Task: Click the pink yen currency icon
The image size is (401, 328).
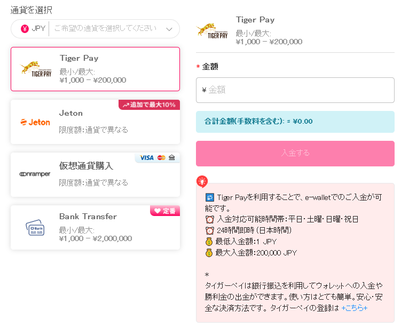Action: pyautogui.click(x=25, y=29)
